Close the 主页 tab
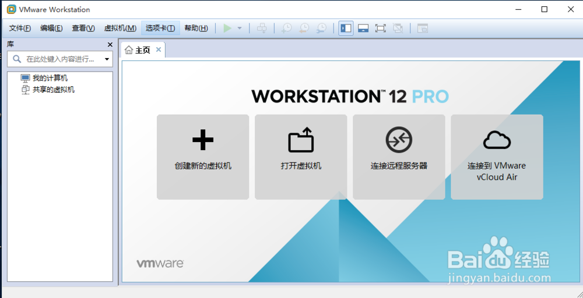583x298 pixels. 159,49
